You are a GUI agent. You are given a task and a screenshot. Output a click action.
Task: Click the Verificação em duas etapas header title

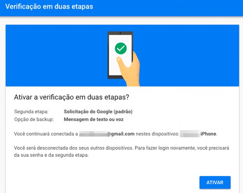click(49, 7)
